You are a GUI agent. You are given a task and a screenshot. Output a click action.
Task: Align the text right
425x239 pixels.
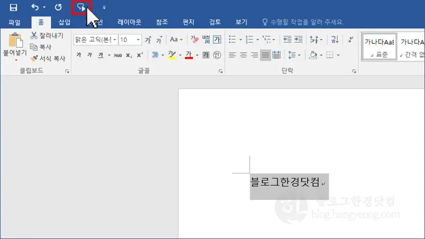tap(254, 55)
